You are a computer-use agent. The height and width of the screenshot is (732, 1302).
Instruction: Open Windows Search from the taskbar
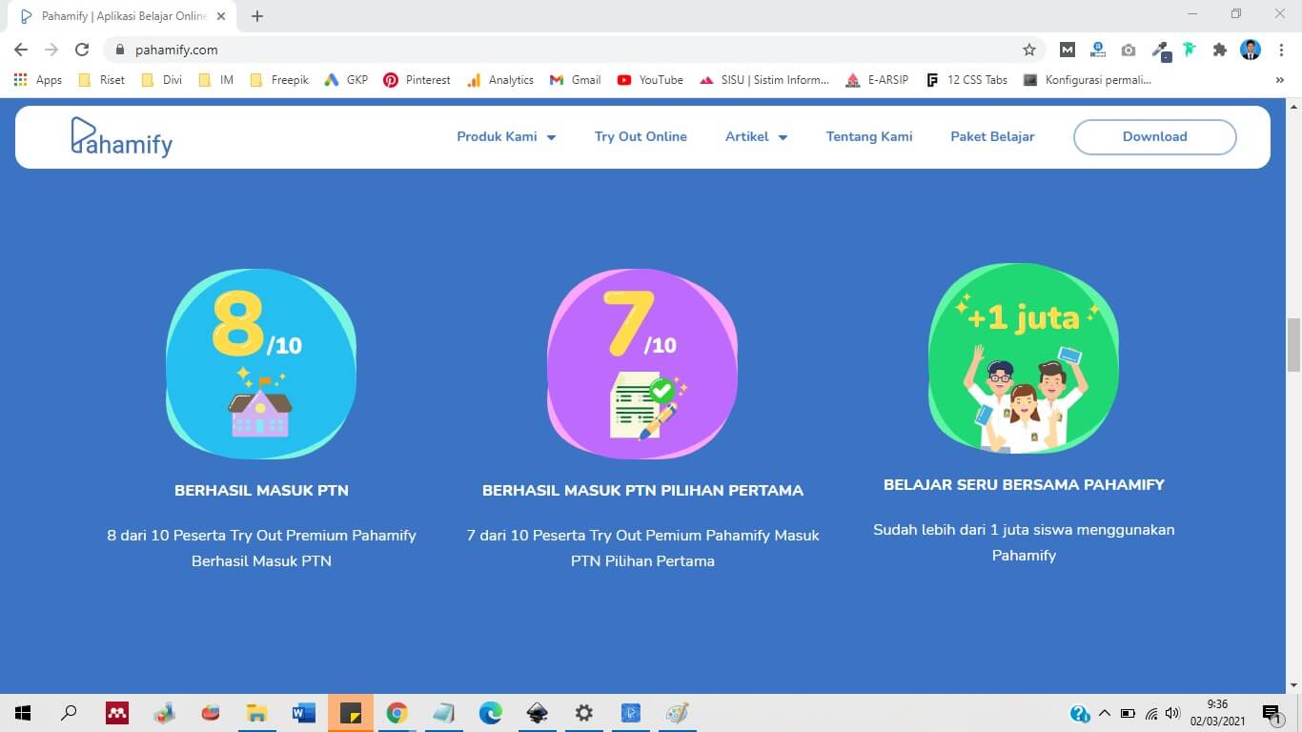tap(69, 713)
